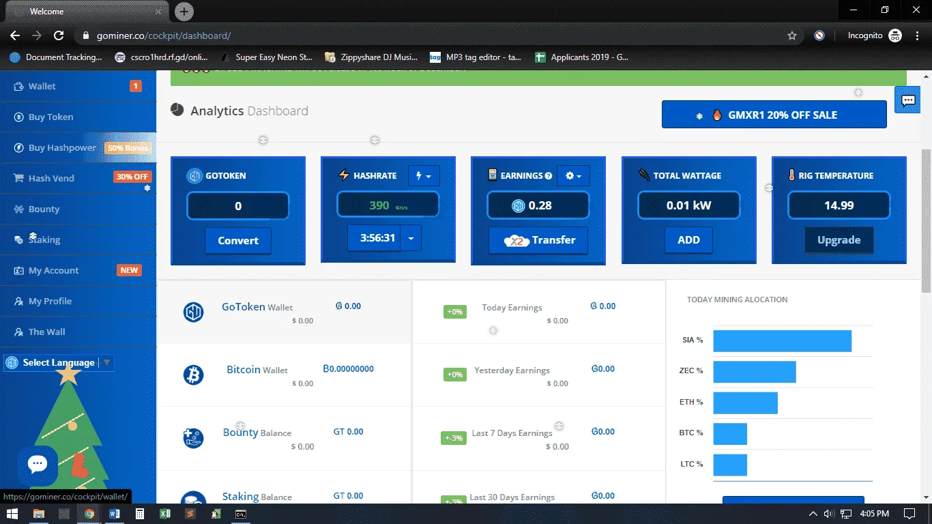Click the browser address bar
Screen dimensions: 932x524
[x=437, y=35]
